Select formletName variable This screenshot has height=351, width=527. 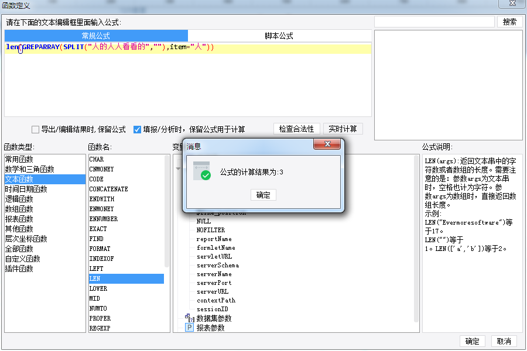(x=215, y=247)
